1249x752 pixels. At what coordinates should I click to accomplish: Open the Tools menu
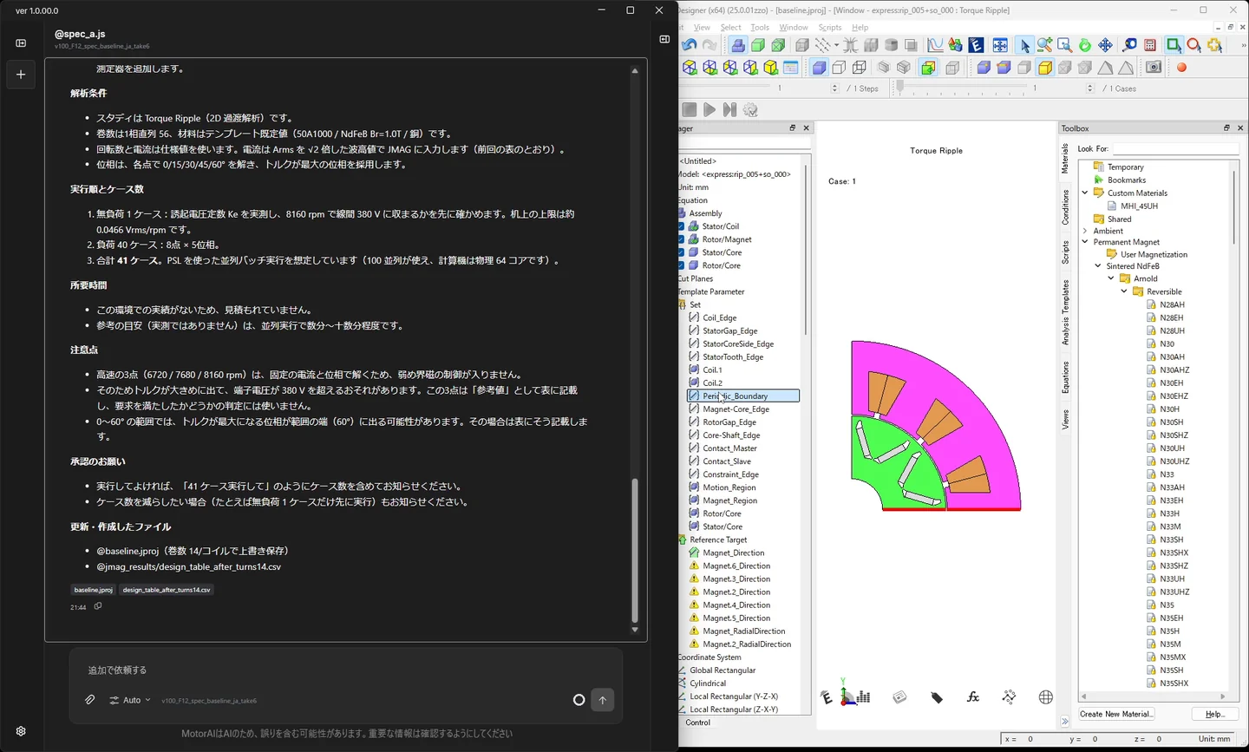[x=760, y=28]
